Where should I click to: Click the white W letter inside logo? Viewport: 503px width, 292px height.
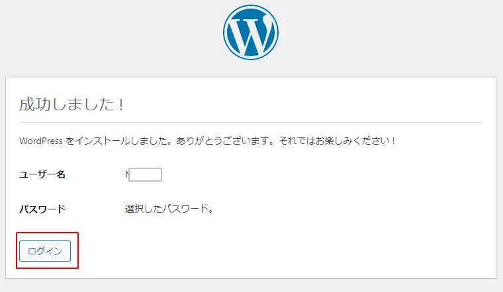251,35
